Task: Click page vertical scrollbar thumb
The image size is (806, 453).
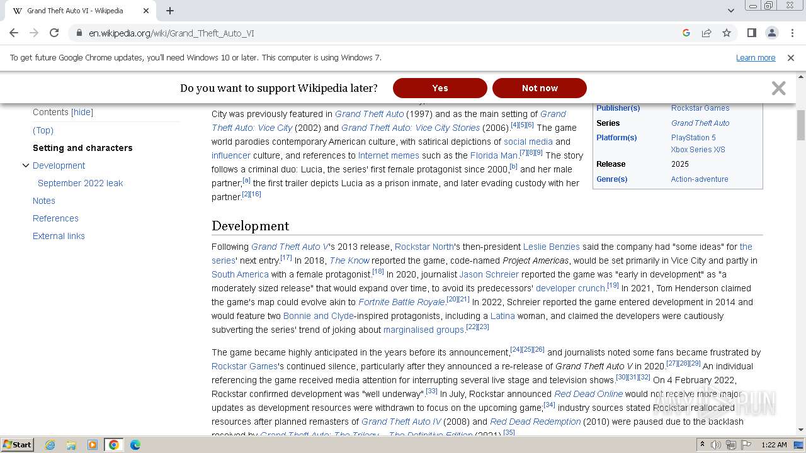Action: [801, 125]
